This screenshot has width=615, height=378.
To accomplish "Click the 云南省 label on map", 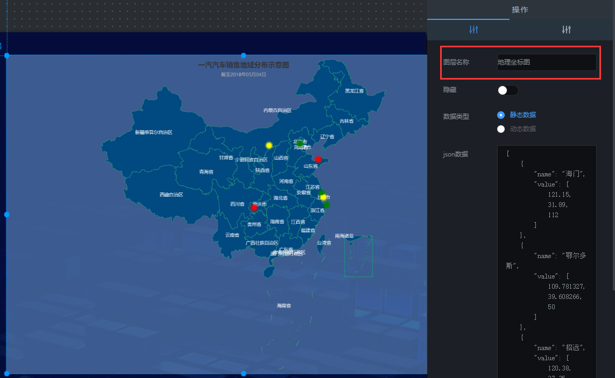I will click(232, 236).
